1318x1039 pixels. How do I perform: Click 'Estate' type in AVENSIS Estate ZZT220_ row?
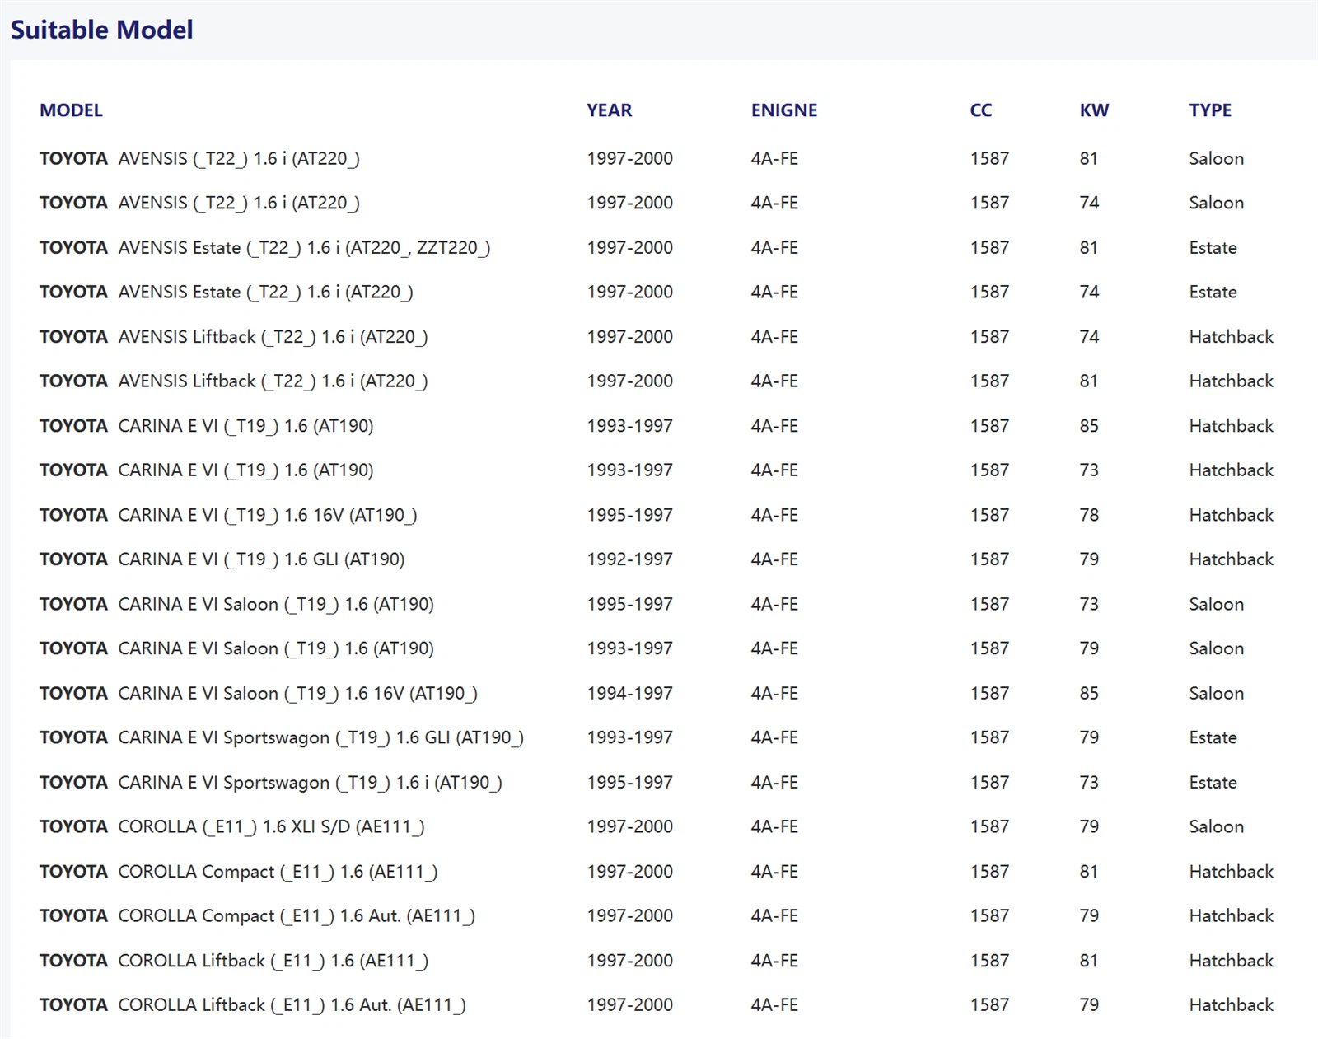[x=1213, y=248]
